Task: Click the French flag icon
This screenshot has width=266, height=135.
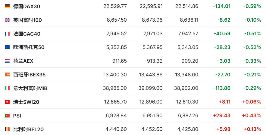Action: click(x=7, y=34)
